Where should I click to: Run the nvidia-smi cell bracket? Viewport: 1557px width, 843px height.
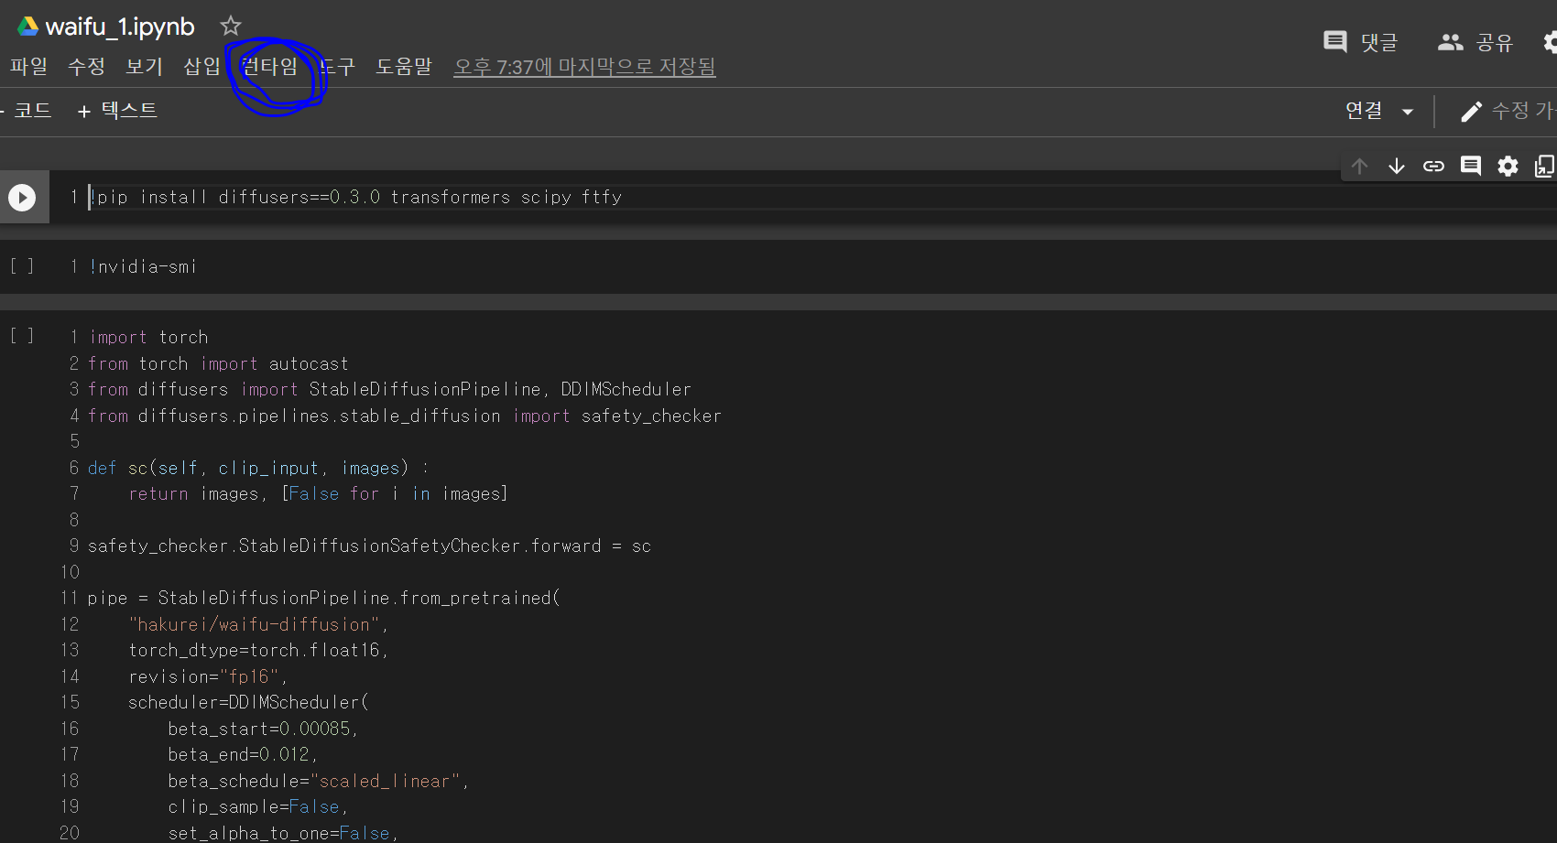(x=22, y=266)
